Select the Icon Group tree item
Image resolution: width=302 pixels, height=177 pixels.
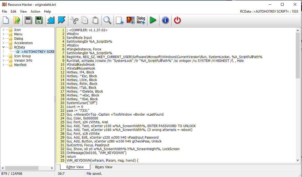pos(22,56)
